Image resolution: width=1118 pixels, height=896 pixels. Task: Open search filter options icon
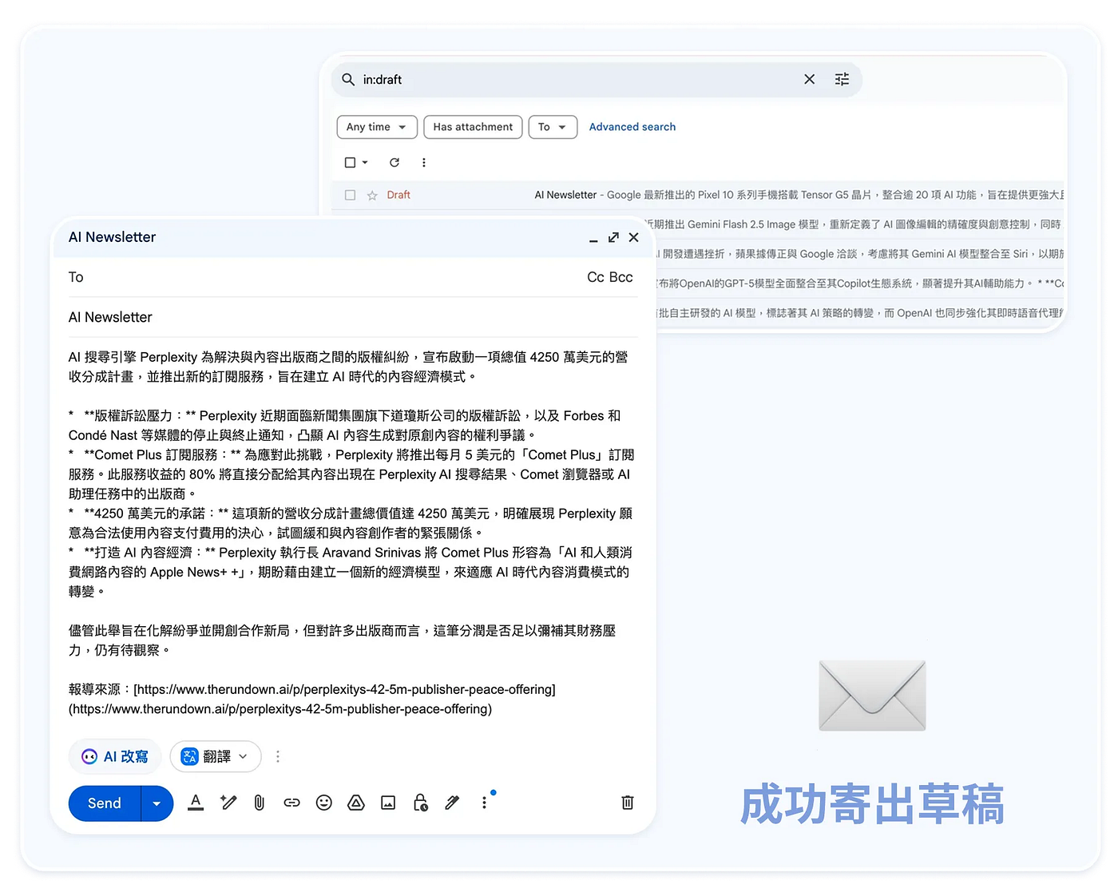(842, 79)
